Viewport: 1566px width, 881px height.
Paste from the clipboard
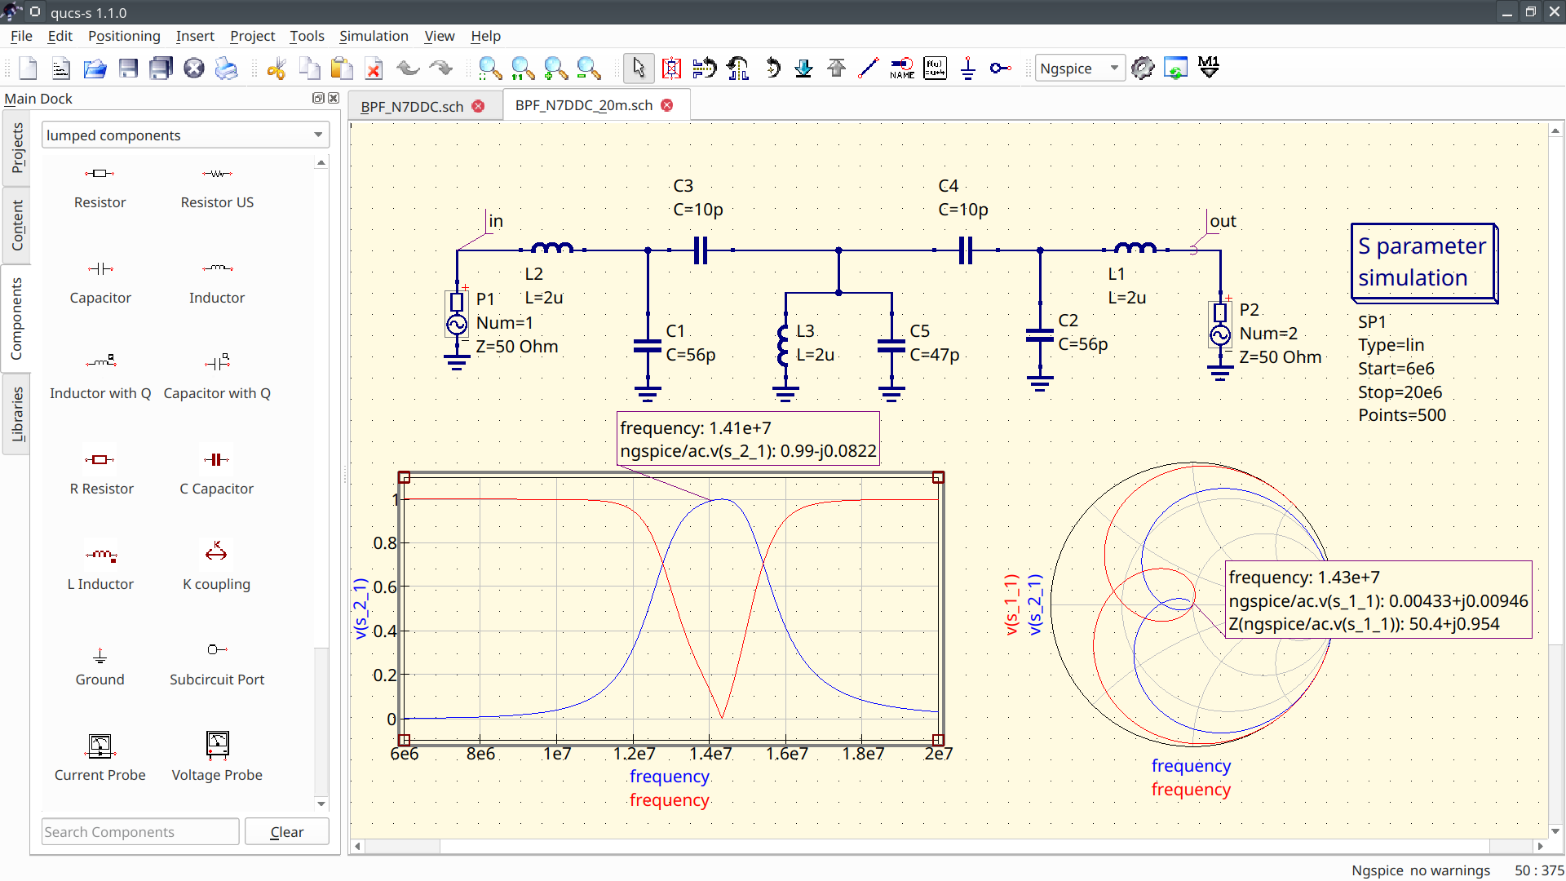coord(342,69)
